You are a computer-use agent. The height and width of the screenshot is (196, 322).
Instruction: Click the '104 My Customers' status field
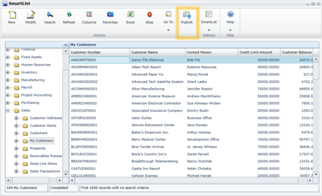(x=26, y=188)
